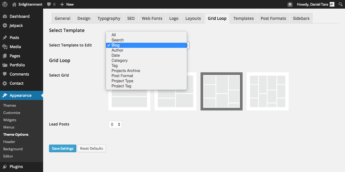Click the WordPress logo icon
Screen dimensions: 345x172
pyautogui.click(x=5, y=4)
